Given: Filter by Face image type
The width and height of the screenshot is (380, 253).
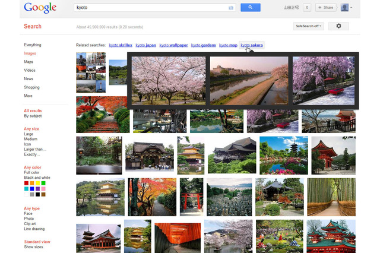Looking at the screenshot, I should [x=28, y=213].
